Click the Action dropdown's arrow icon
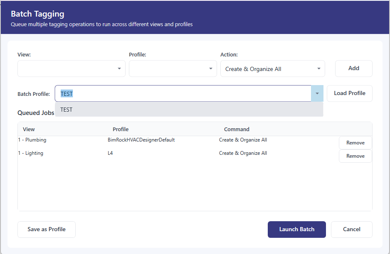 [319, 68]
